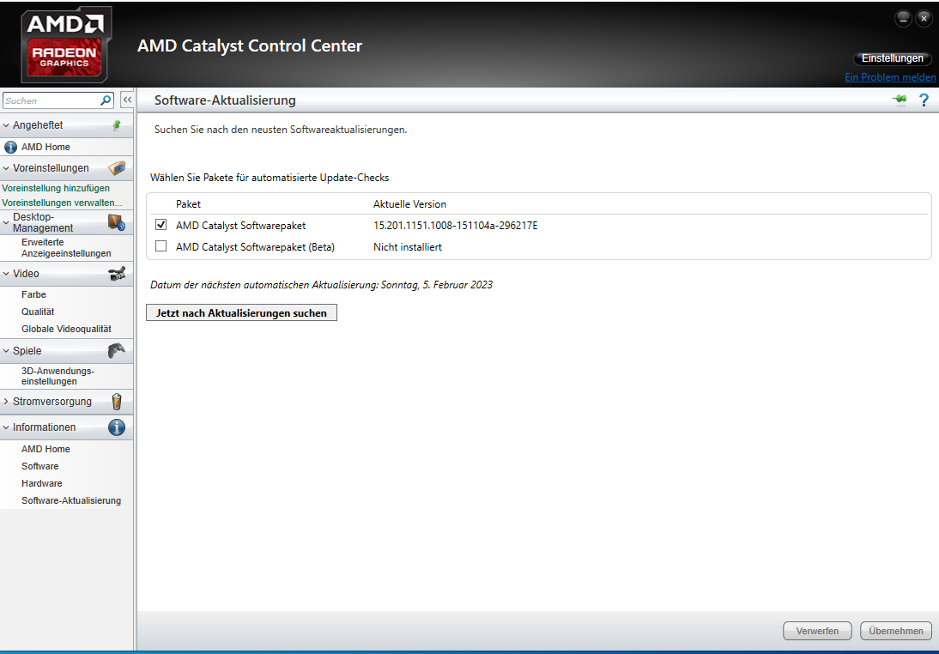This screenshot has width=939, height=654.
Task: Select Software-Aktualisierung in the sidebar
Action: (71, 500)
